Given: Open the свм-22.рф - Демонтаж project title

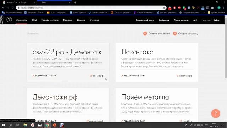Looking at the screenshot, I should tap(67, 52).
